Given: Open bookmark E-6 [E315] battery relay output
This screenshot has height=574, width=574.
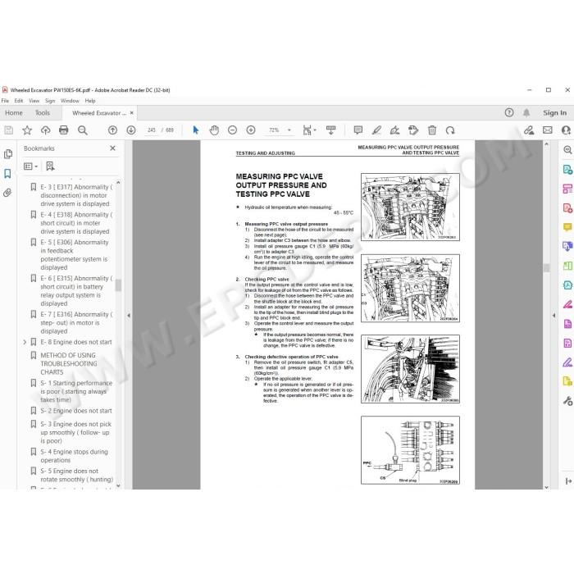Looking at the screenshot, I should (x=76, y=290).
